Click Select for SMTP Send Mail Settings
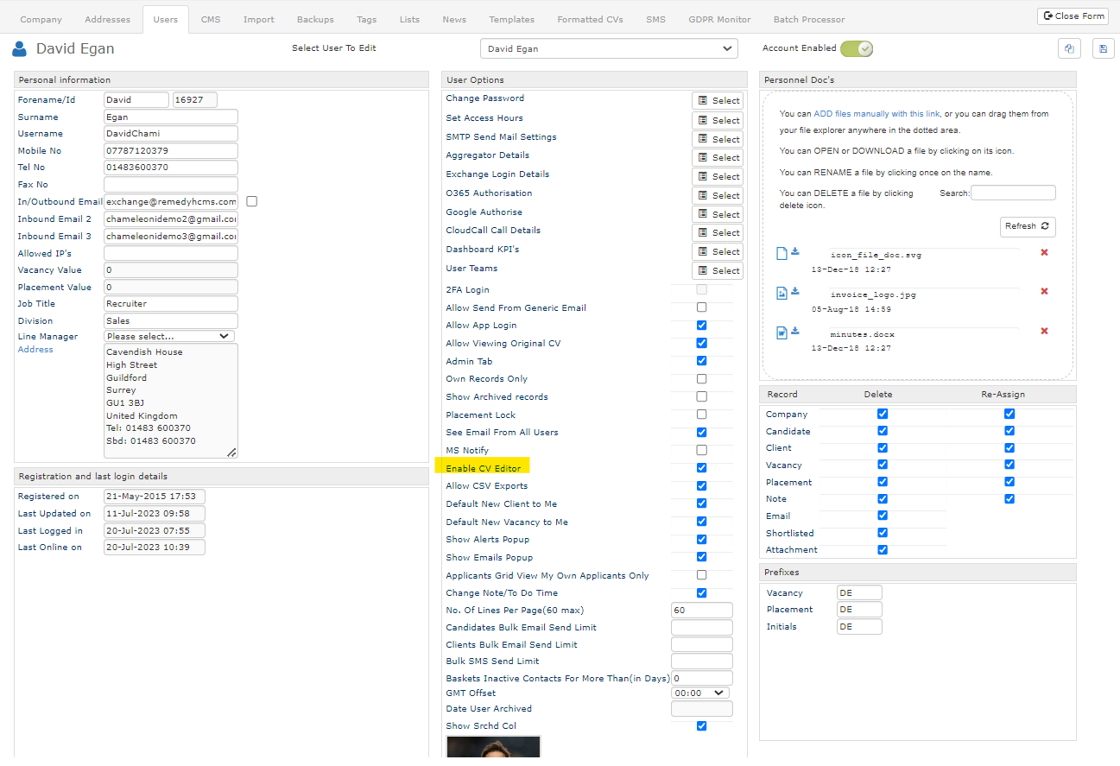This screenshot has height=766, width=1120. (718, 139)
